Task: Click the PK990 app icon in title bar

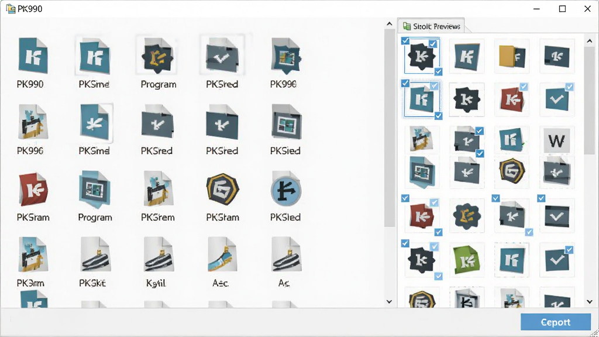Action: pyautogui.click(x=11, y=8)
